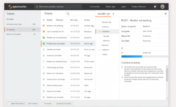Viewport: 176px width, 107px height.
Task: Toggle the select-all checkbox in the ticket header
Action: [44, 20]
